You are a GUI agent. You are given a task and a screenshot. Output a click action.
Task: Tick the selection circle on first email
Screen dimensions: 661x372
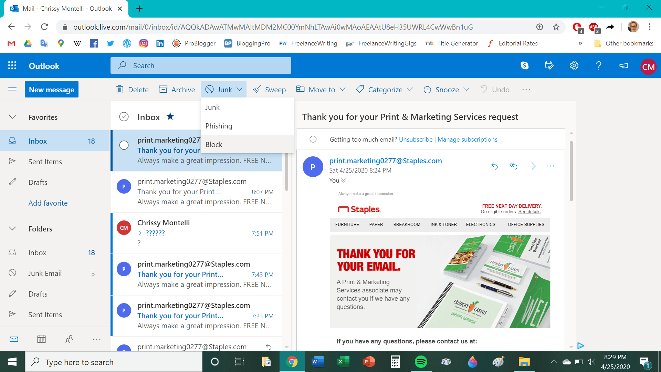coord(124,145)
